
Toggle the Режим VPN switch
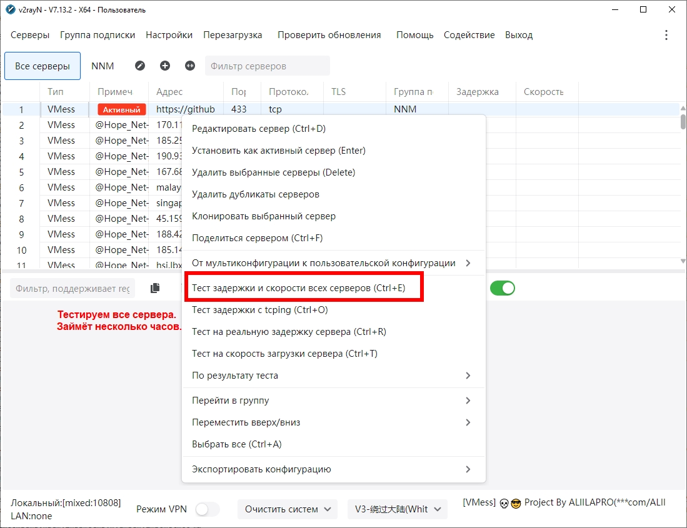click(208, 509)
